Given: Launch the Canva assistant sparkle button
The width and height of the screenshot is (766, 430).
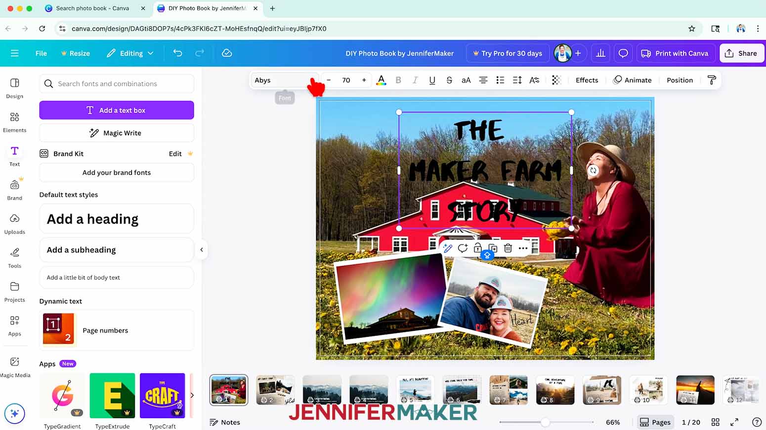Looking at the screenshot, I should point(15,413).
